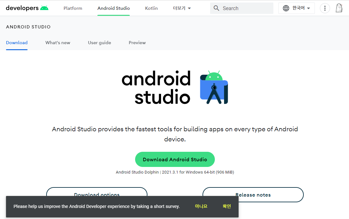Expand the 더보기 dropdown menu
Screen dimensions: 349x219
[x=182, y=8]
